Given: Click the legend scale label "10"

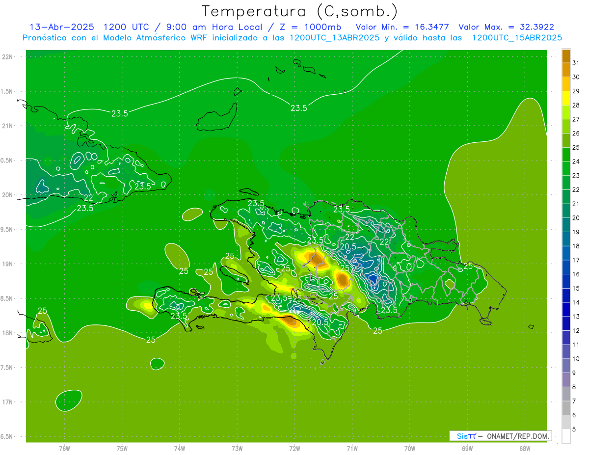Looking at the screenshot, I should point(576,359).
